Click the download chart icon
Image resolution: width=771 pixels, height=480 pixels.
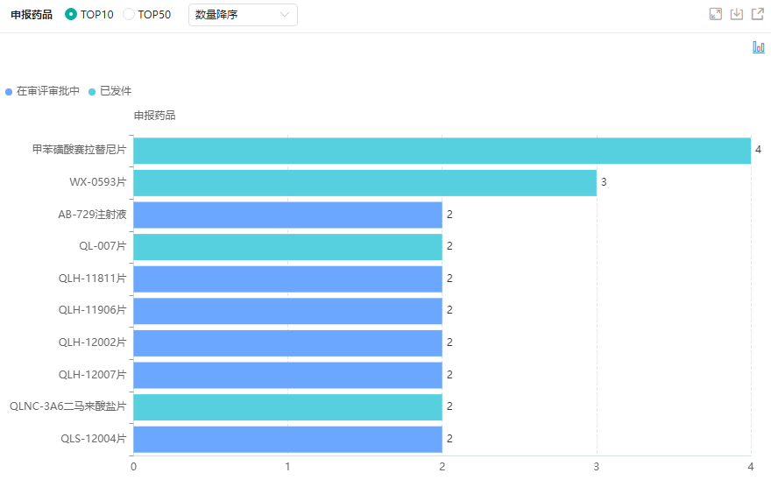tap(737, 14)
